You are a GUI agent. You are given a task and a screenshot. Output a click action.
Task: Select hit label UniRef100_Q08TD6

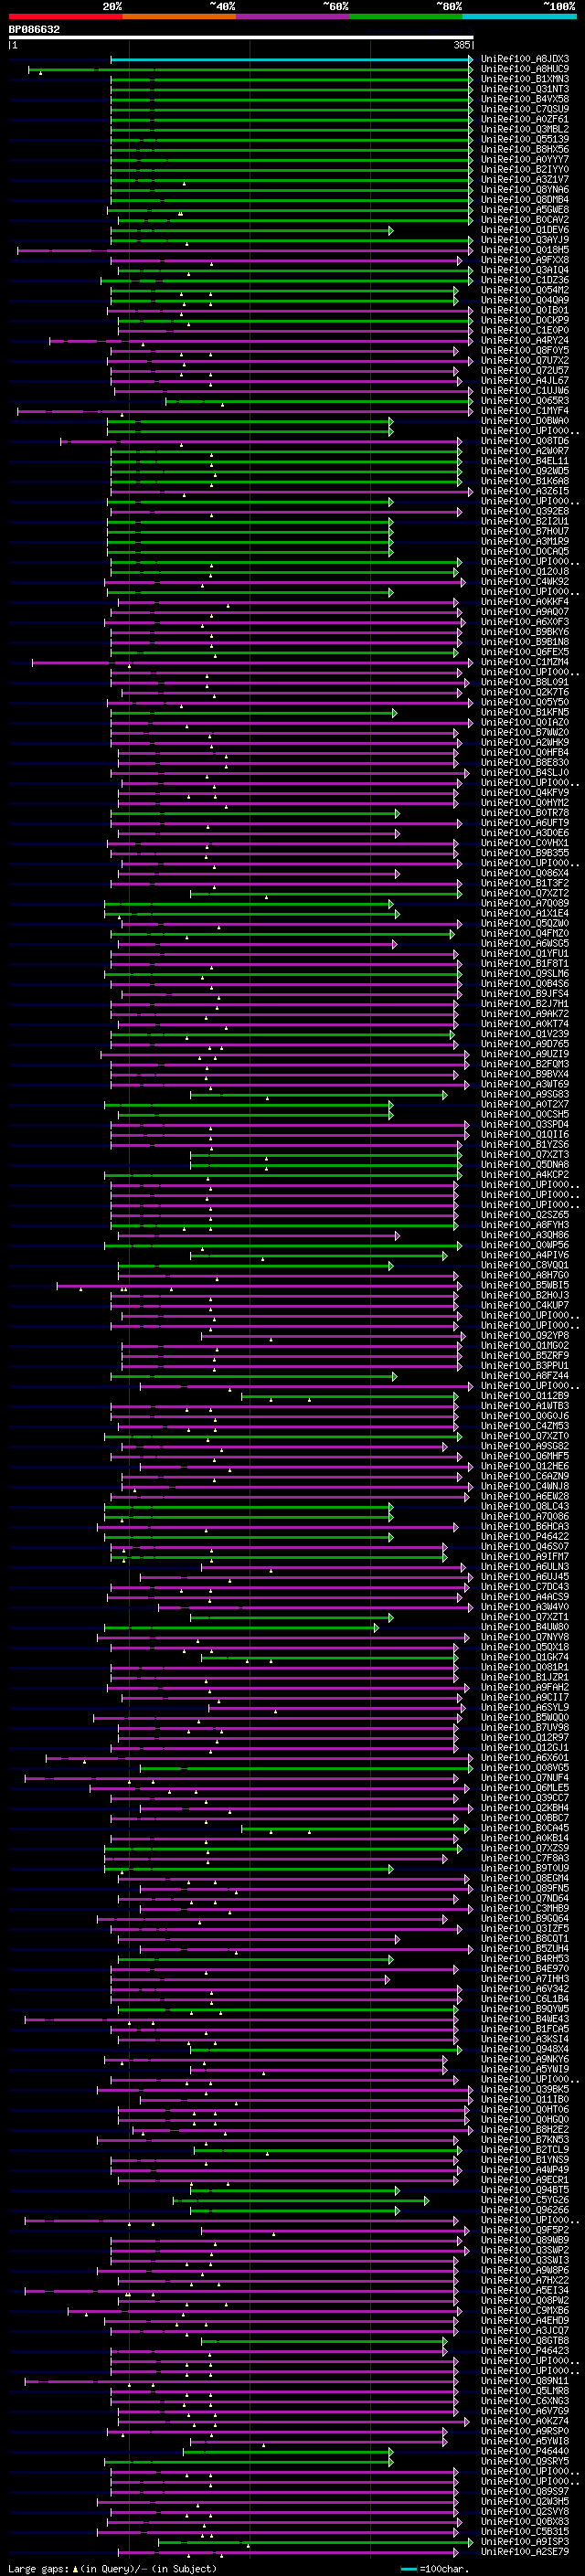pos(525,441)
